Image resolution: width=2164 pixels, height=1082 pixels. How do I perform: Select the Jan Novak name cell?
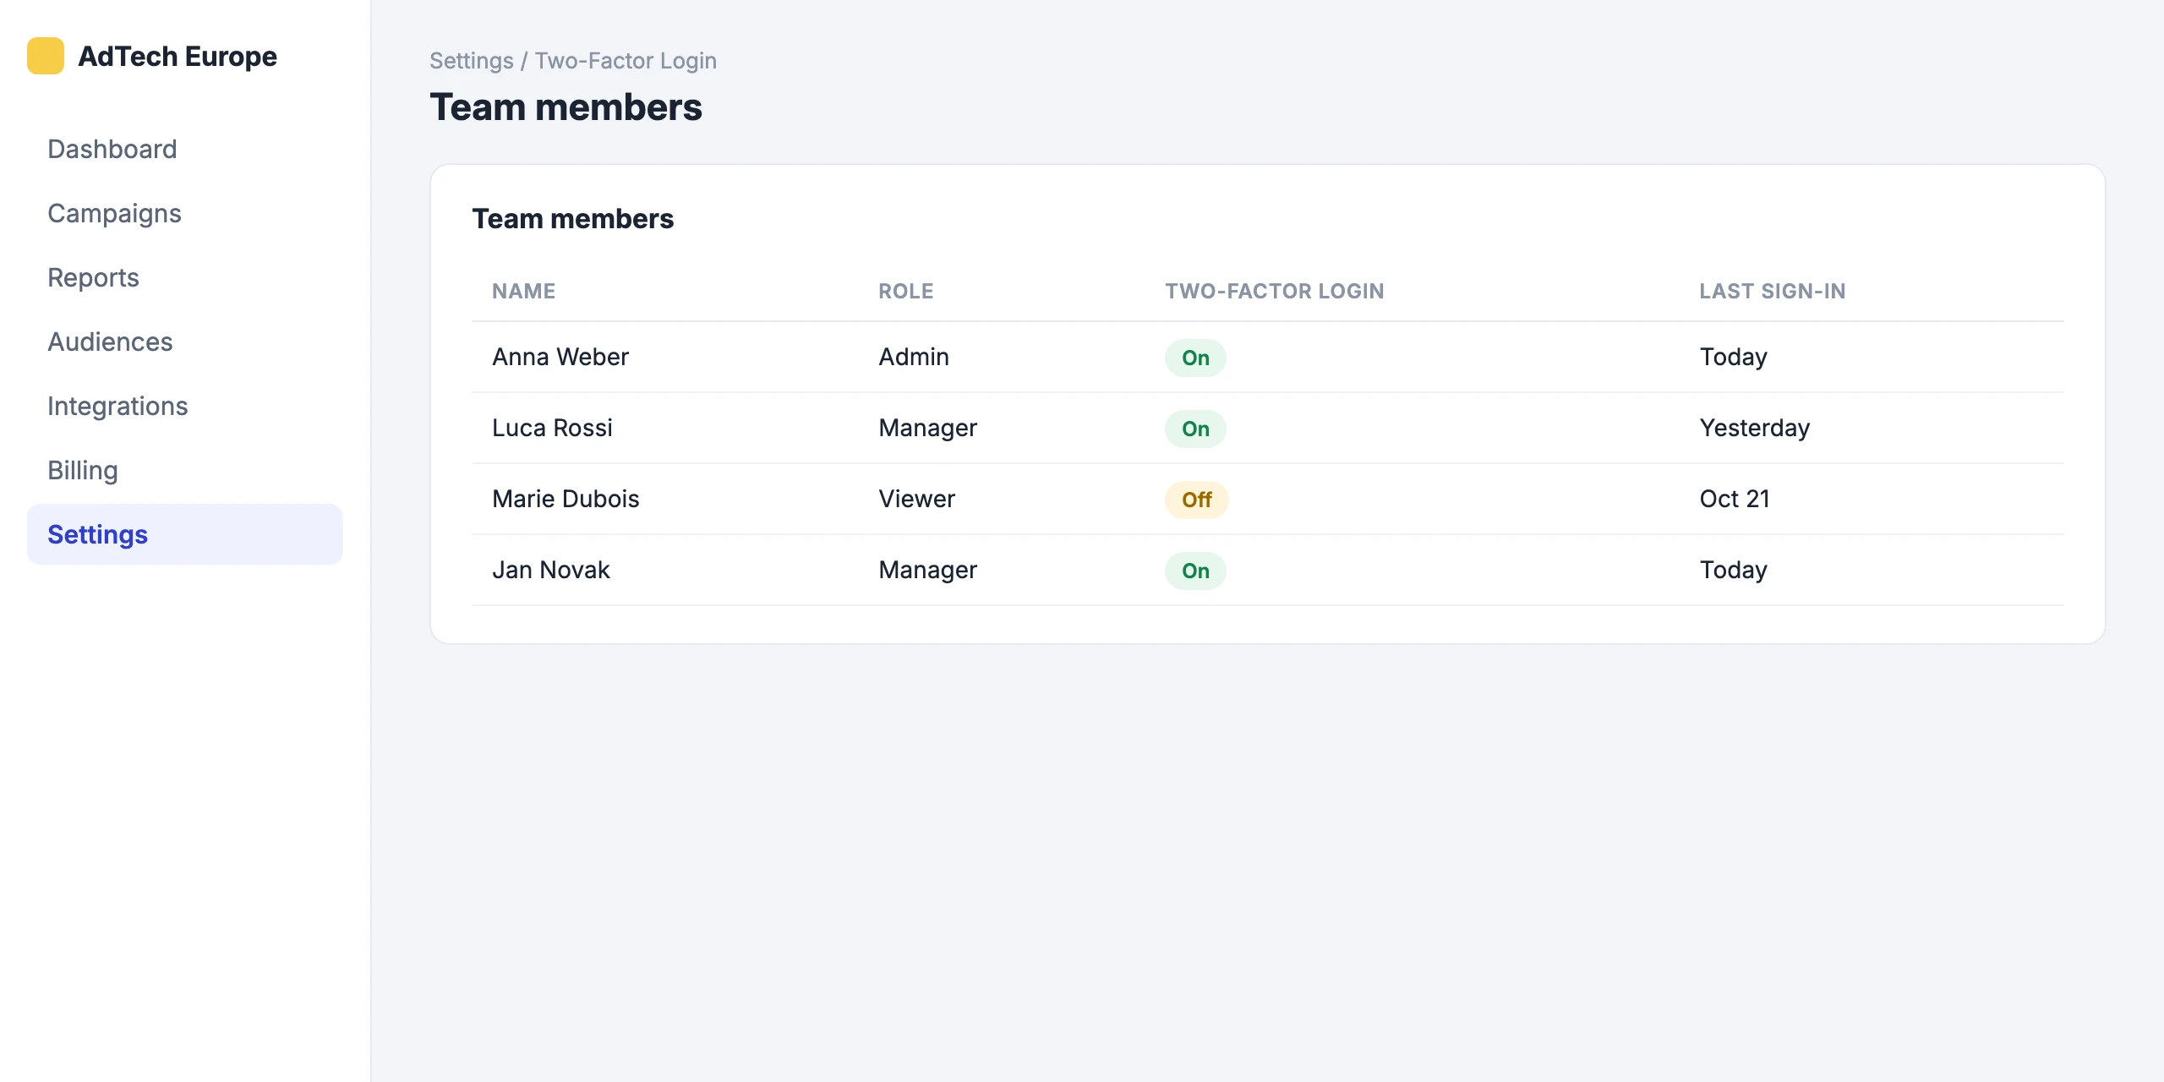(551, 570)
